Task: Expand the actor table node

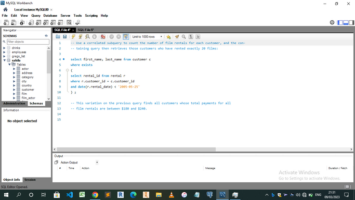Action: (x=14, y=69)
